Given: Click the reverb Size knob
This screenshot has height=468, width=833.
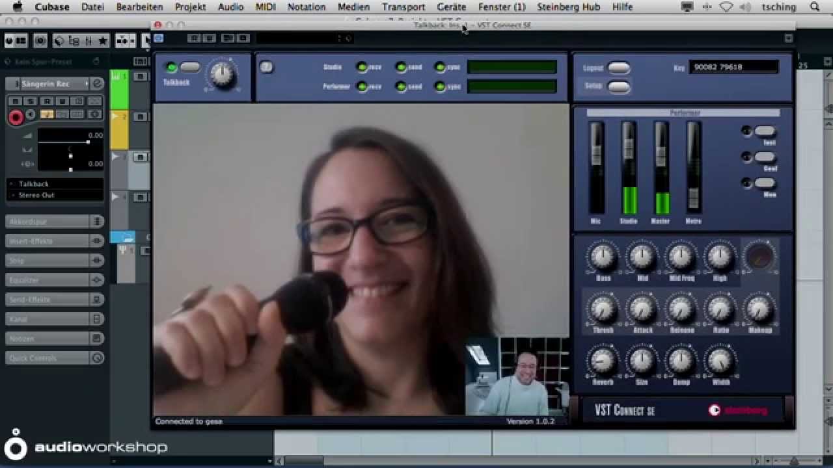Looking at the screenshot, I should 642,360.
